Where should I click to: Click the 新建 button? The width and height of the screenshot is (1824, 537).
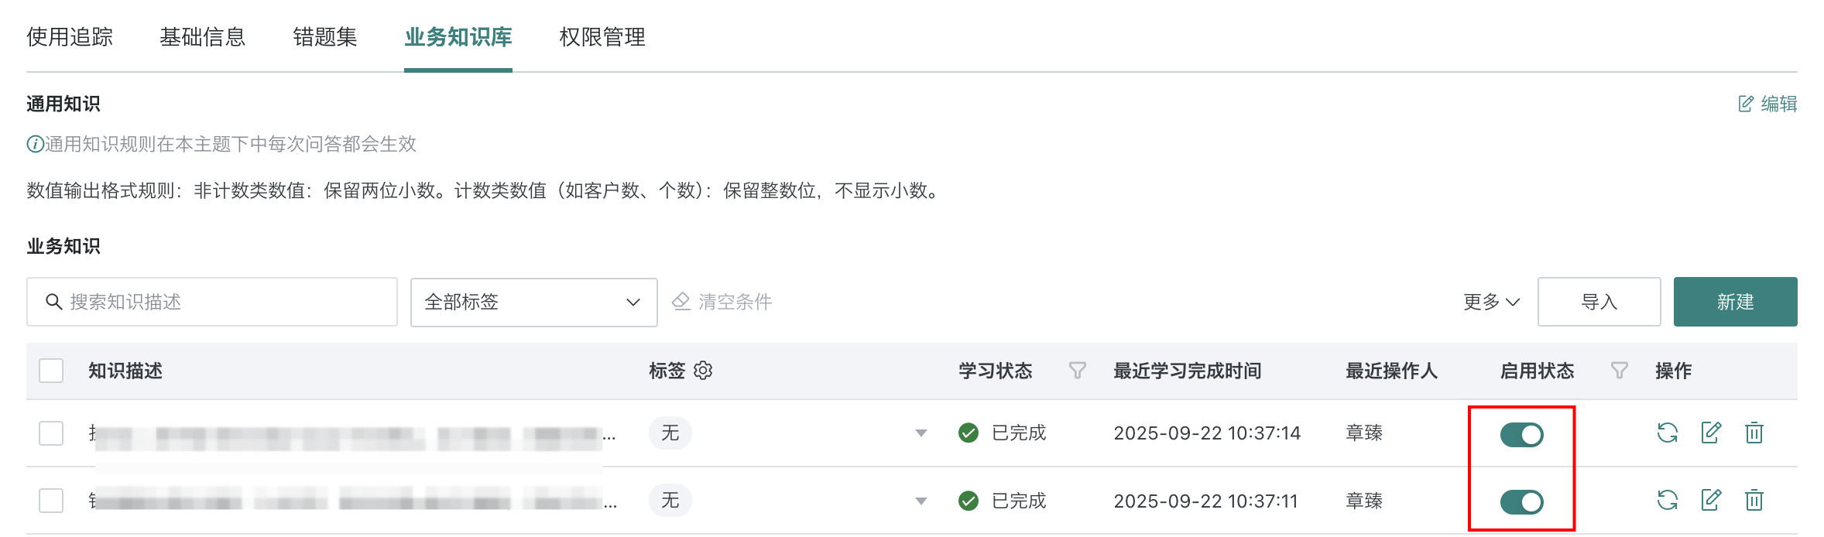[x=1735, y=302]
